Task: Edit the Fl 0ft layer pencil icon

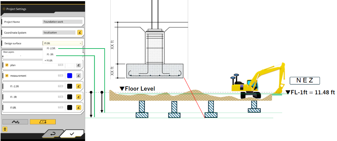Action: pyautogui.click(x=79, y=107)
